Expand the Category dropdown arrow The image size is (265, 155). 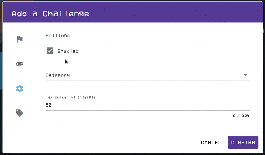coord(245,75)
